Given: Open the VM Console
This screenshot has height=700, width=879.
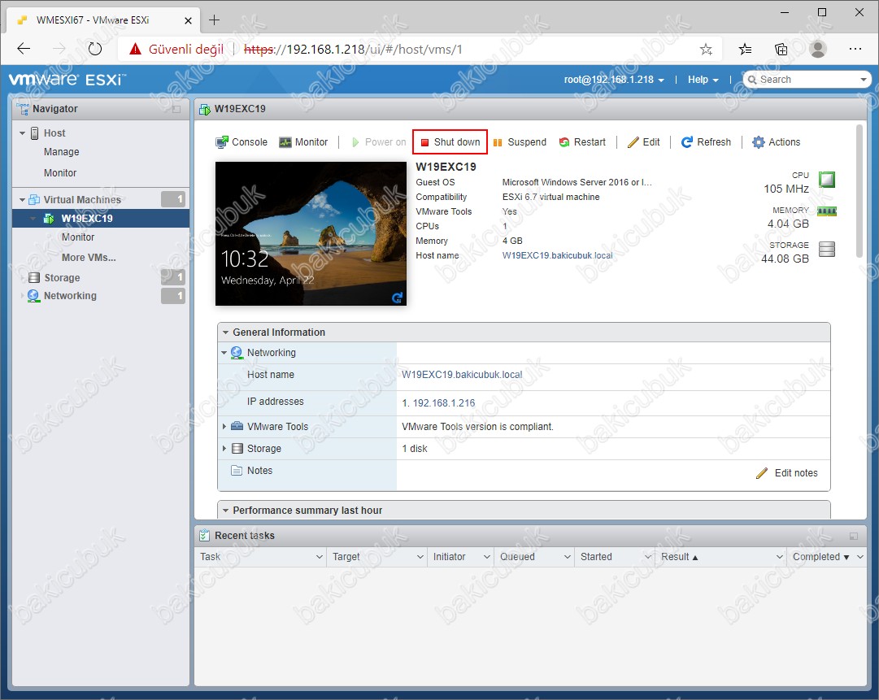Looking at the screenshot, I should [241, 142].
